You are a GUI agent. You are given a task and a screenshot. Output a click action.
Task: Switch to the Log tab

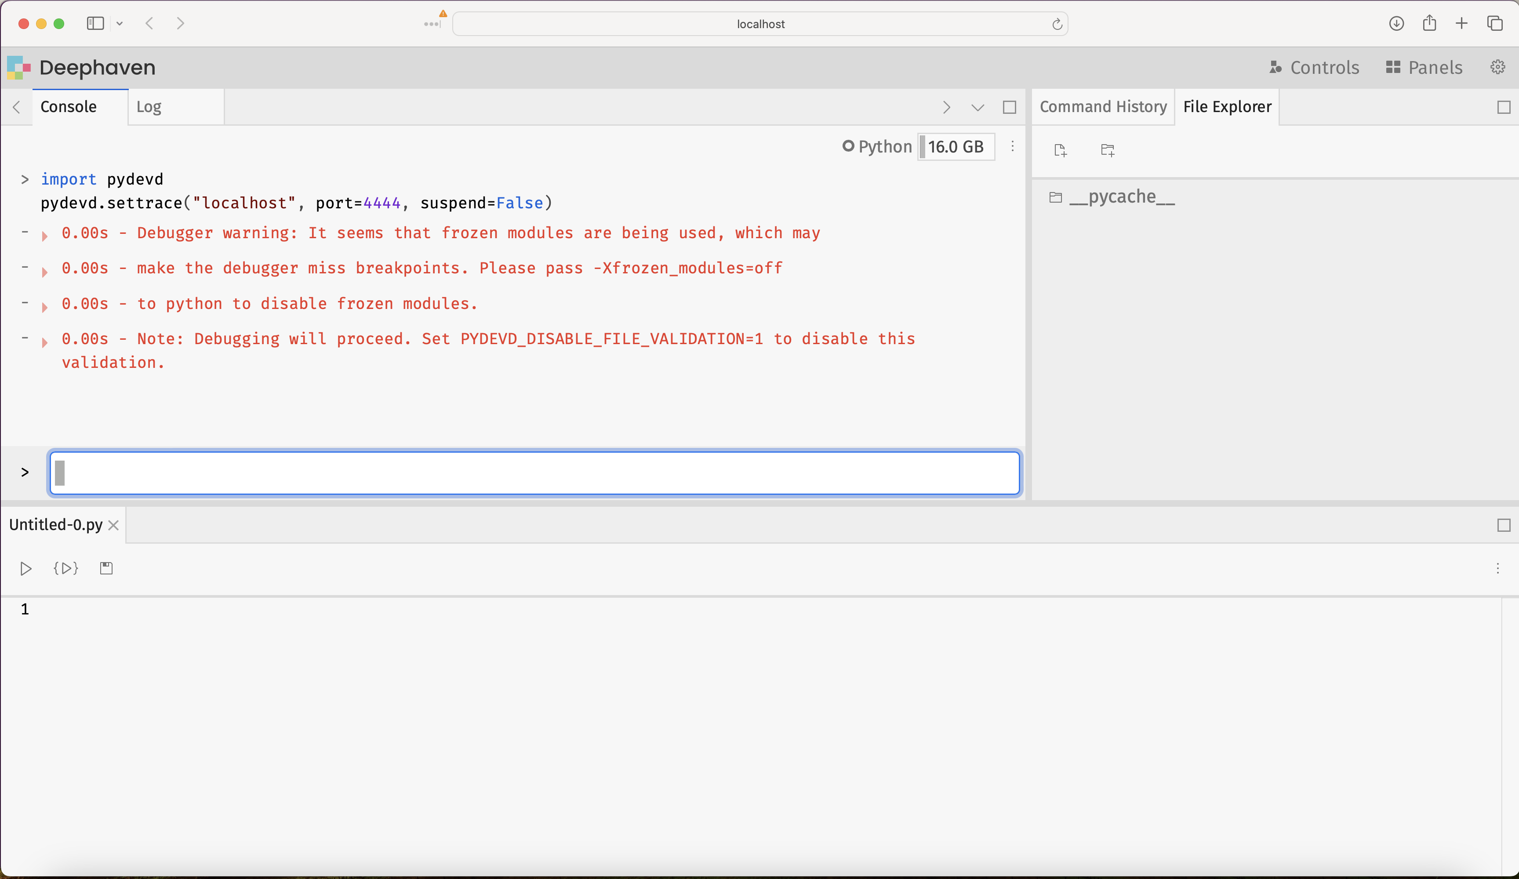[149, 107]
